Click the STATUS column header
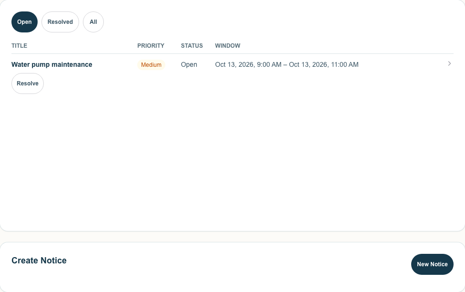 (192, 46)
